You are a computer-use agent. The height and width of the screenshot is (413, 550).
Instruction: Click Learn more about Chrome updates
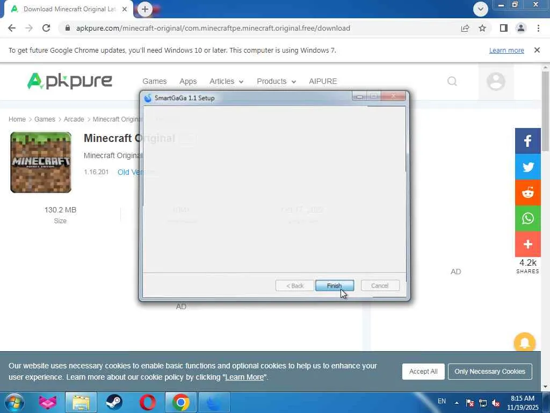pyautogui.click(x=506, y=50)
